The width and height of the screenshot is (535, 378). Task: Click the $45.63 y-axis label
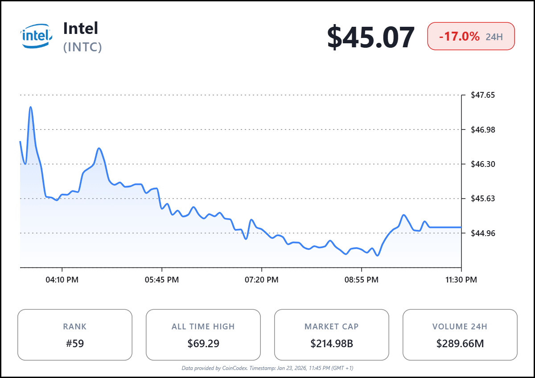pyautogui.click(x=483, y=199)
